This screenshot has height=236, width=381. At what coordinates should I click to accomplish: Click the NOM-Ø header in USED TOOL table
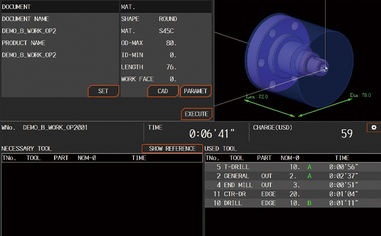[x=290, y=158]
